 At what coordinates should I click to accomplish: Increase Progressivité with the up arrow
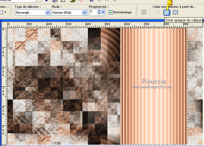[99, 11]
